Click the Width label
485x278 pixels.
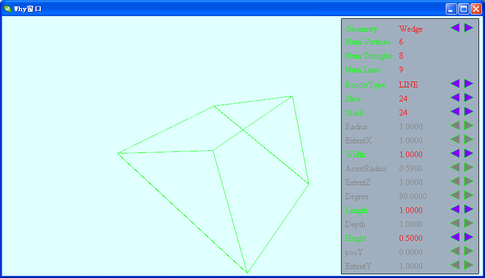pos(355,155)
